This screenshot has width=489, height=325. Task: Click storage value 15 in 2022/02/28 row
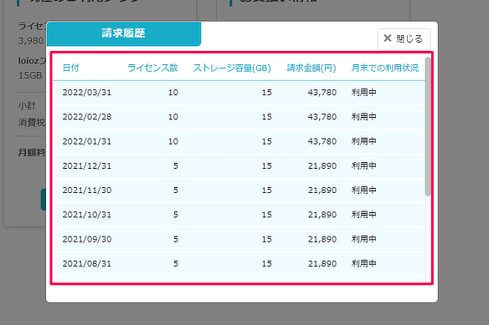pos(266,117)
